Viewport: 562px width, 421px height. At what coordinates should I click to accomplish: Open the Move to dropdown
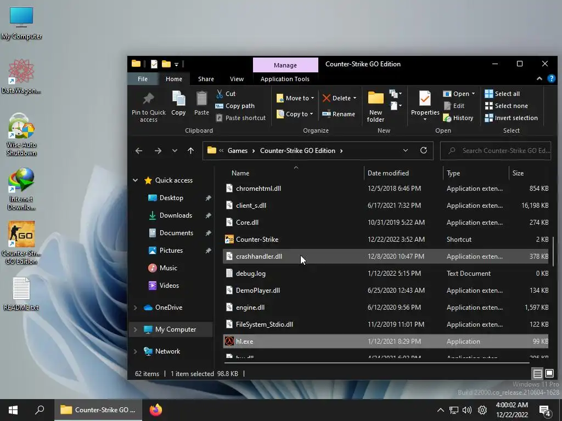pos(295,98)
